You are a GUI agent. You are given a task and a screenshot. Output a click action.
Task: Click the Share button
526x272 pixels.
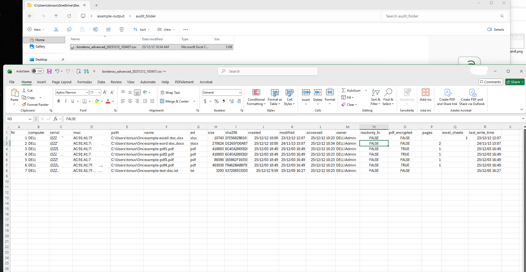[x=514, y=82]
